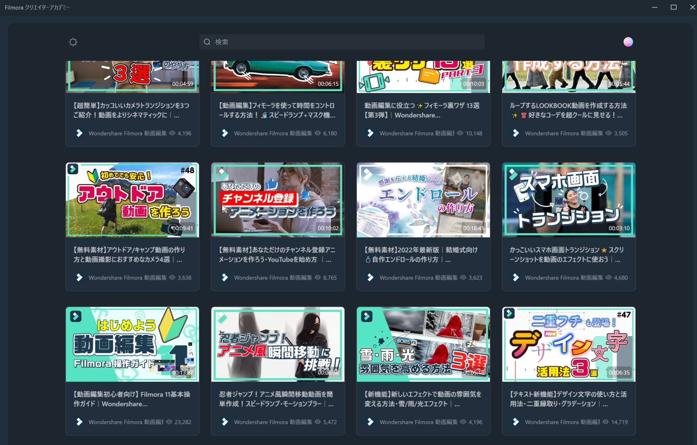Image resolution: width=697 pixels, height=445 pixels.
Task: Click Filmora channel icon on 3,623-view card
Action: click(371, 277)
